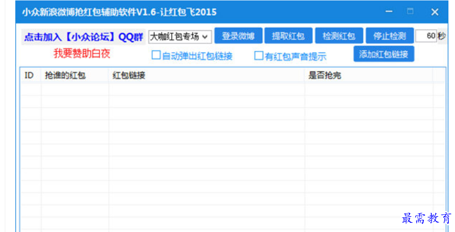Click the 登录微博 button
This screenshot has width=455, height=232.
pyautogui.click(x=238, y=36)
